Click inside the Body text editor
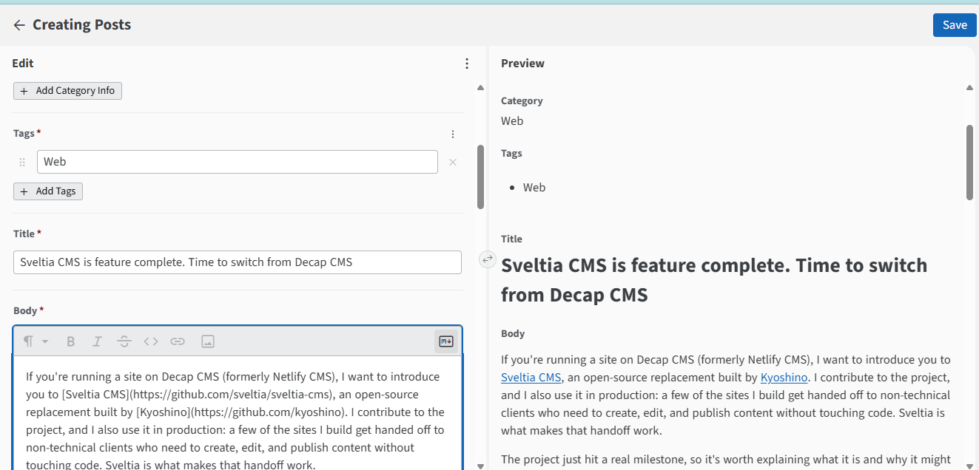Viewport: 979px width, 470px height. 238,414
